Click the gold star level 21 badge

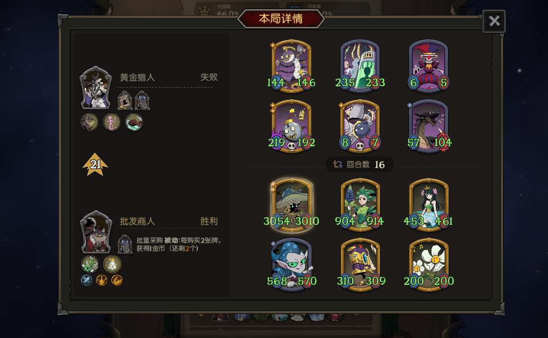[95, 164]
